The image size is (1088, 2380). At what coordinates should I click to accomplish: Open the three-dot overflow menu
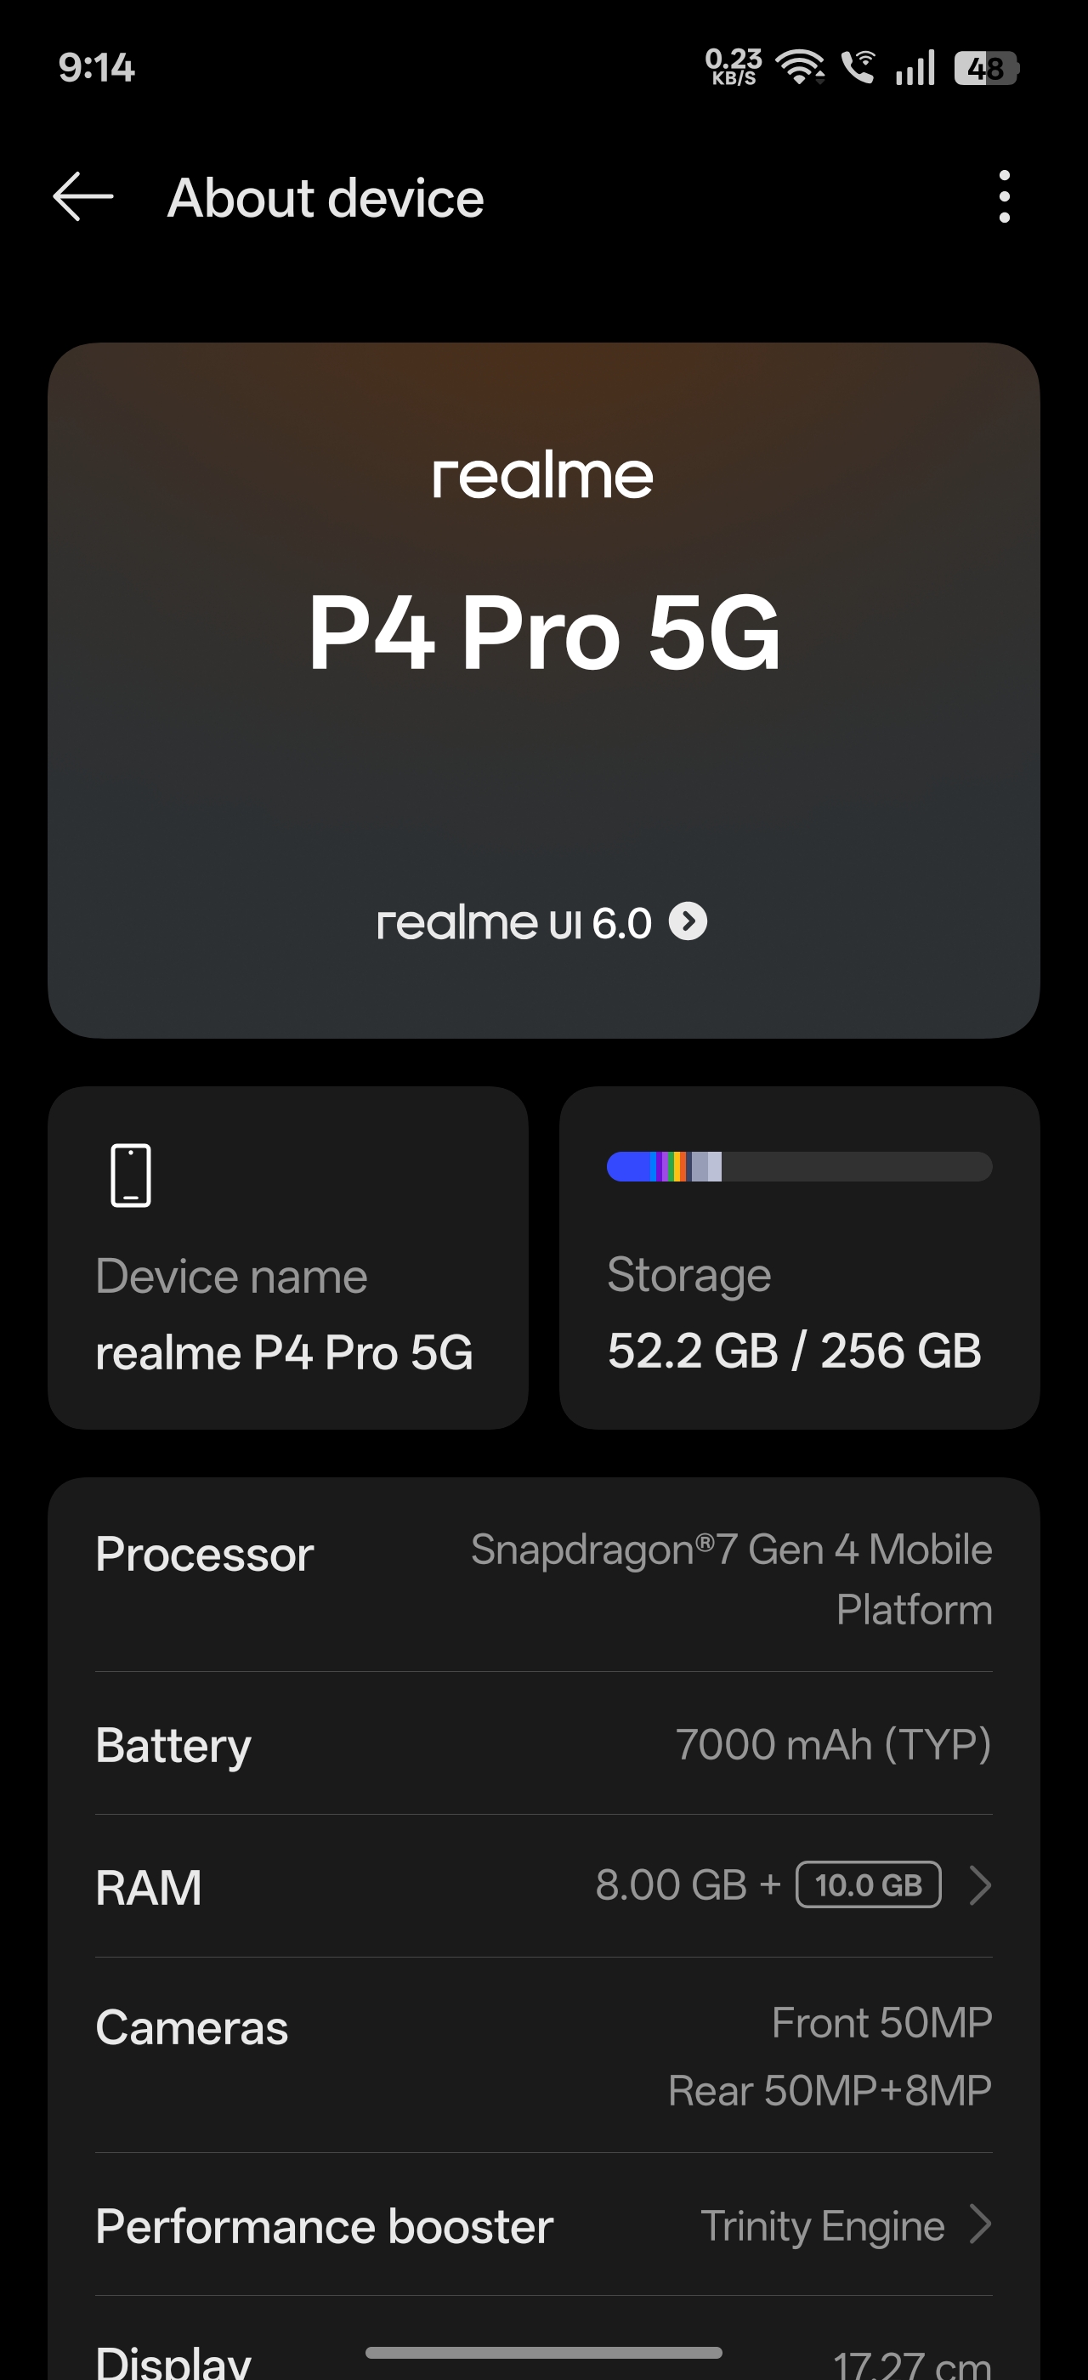point(1004,197)
